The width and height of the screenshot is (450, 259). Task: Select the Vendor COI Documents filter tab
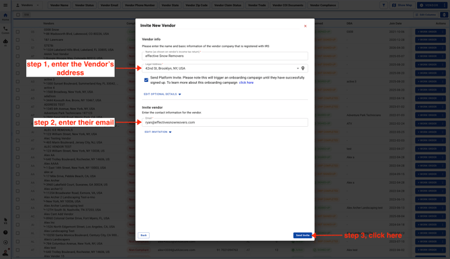coord(287,5)
